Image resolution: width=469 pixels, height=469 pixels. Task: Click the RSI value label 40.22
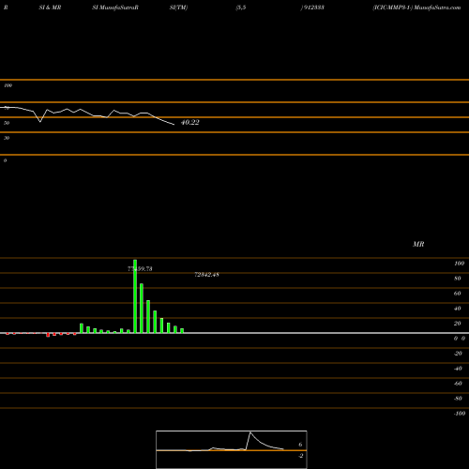[190, 122]
